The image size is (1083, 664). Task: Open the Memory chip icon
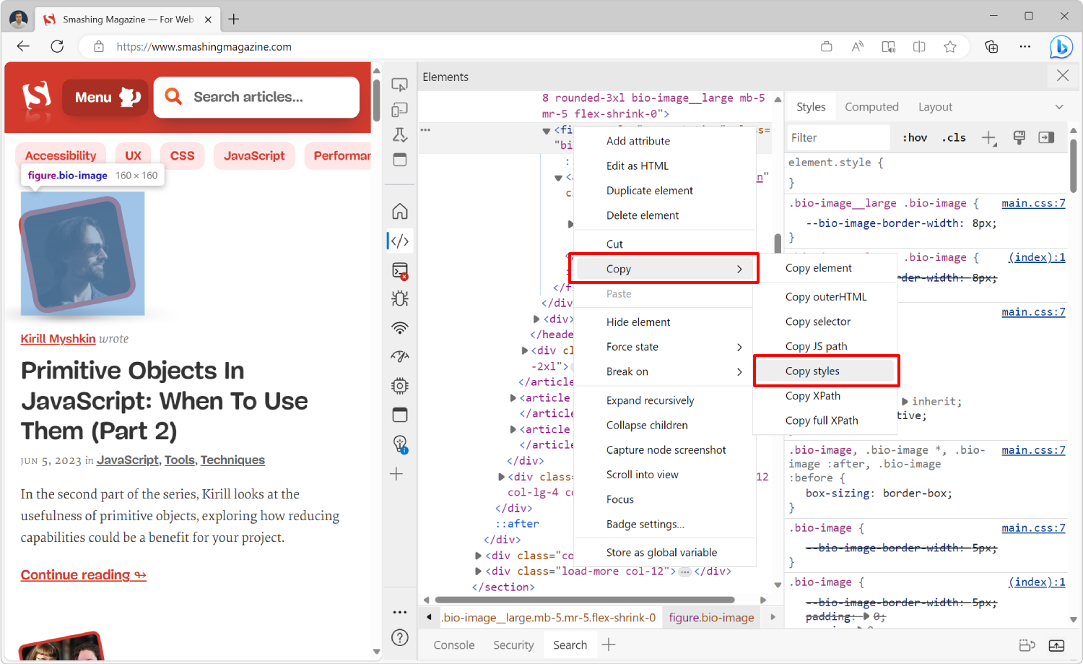click(399, 385)
